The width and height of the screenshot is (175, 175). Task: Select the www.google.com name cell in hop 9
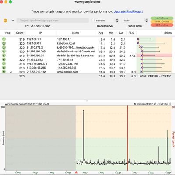pyautogui.click(x=68, y=72)
